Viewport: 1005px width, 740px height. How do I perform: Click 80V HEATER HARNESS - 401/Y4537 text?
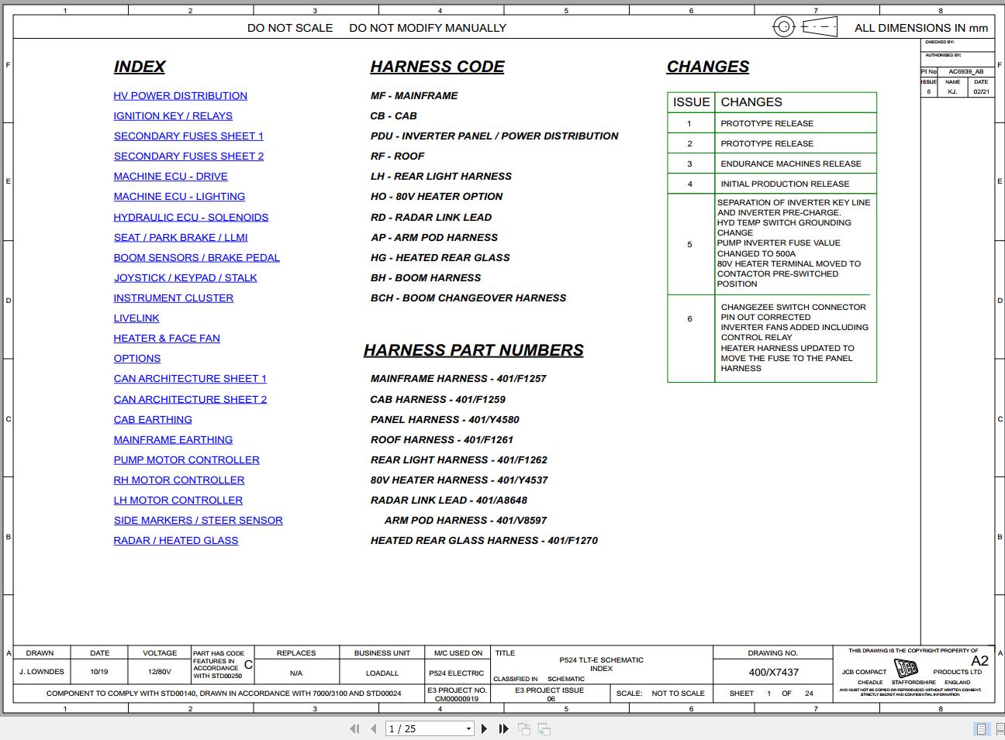click(x=459, y=480)
